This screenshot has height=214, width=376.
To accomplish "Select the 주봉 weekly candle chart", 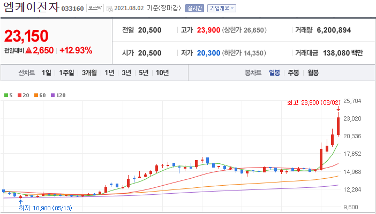I will coord(294,73).
